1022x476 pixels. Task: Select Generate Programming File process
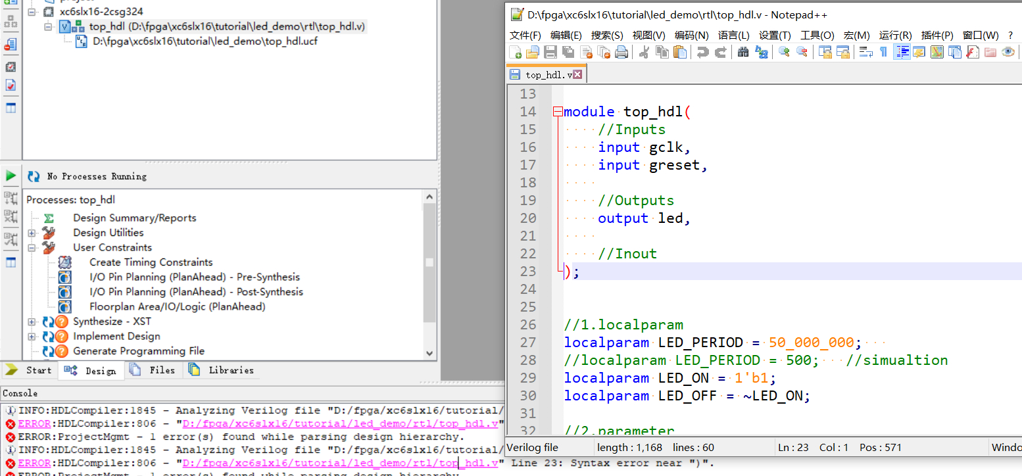139,351
